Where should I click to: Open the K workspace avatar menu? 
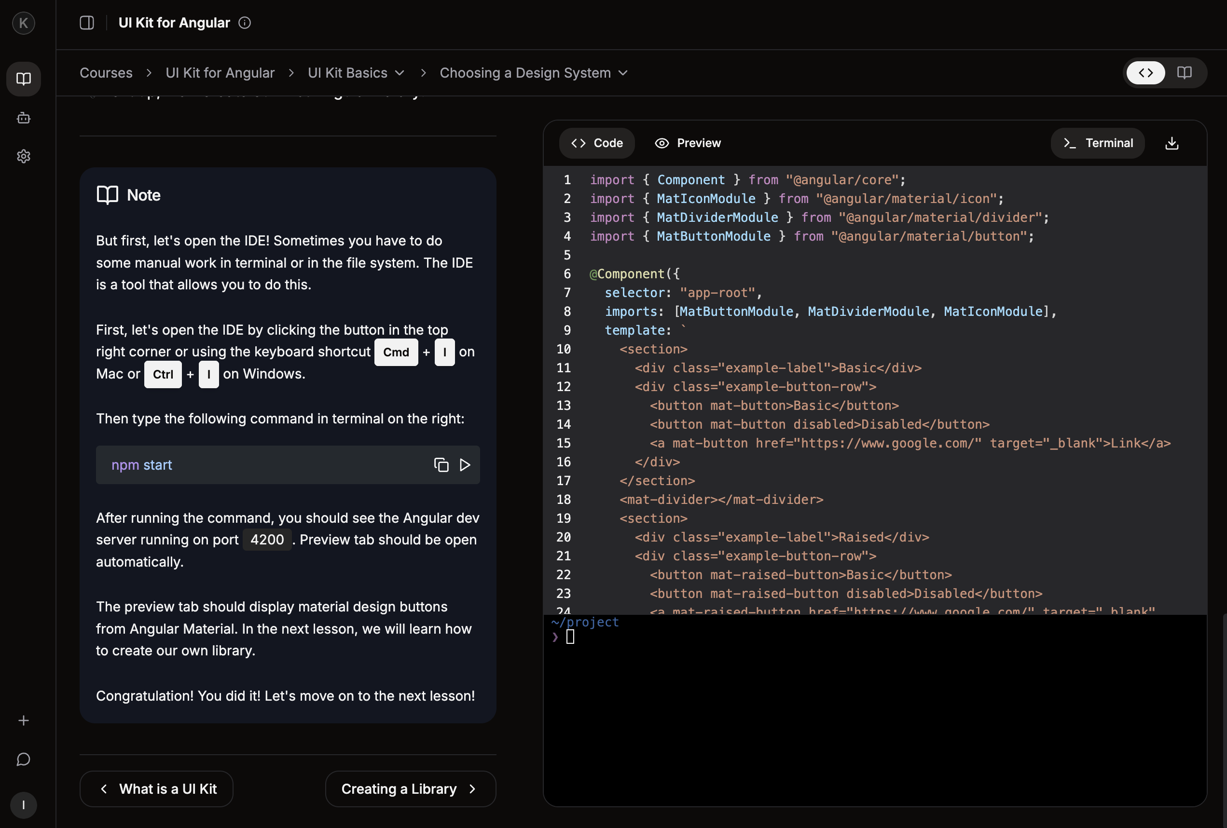tap(24, 23)
